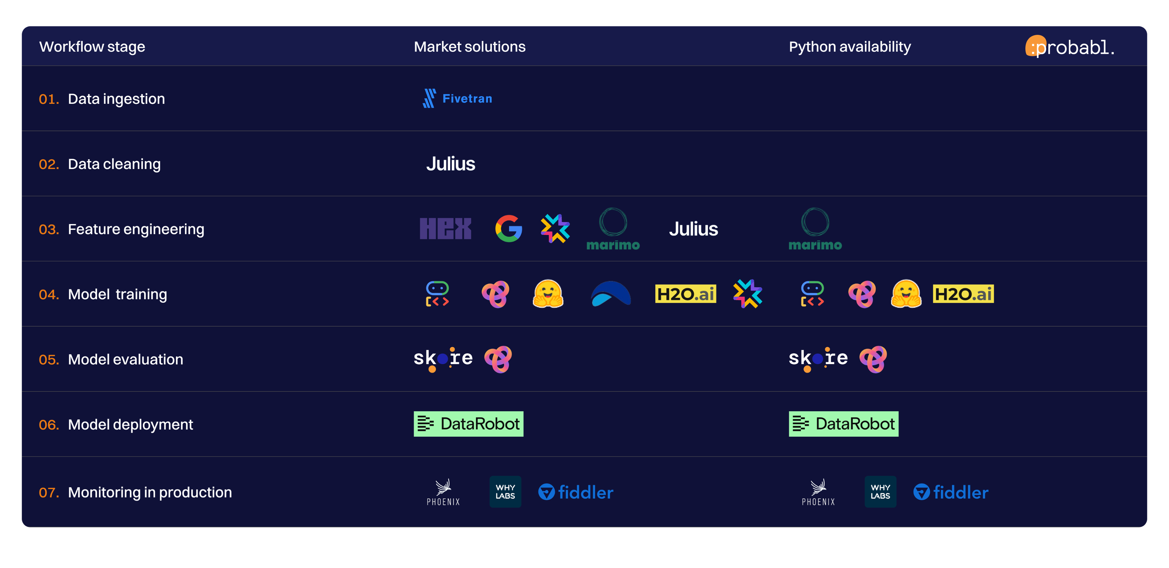
Task: Click the 'Data ingestion' stage label
Action: coord(116,99)
